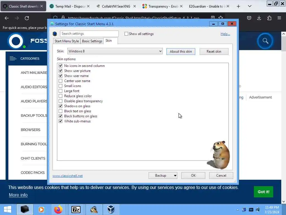Screen dimensions: 286x215
Task: Toggle Show user name checkbox
Action: pyautogui.click(x=60, y=76)
